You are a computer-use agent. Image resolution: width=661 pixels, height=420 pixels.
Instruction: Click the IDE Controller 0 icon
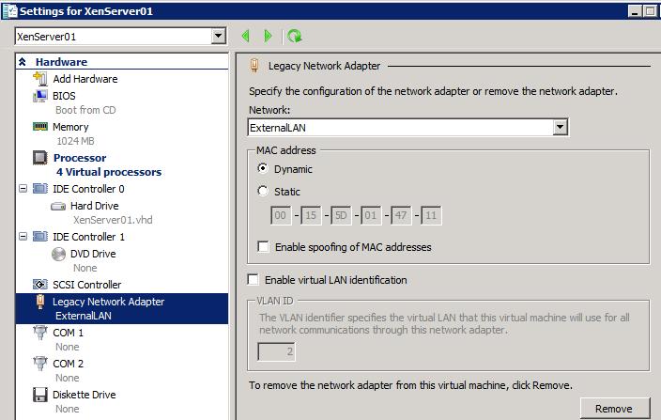tap(40, 189)
